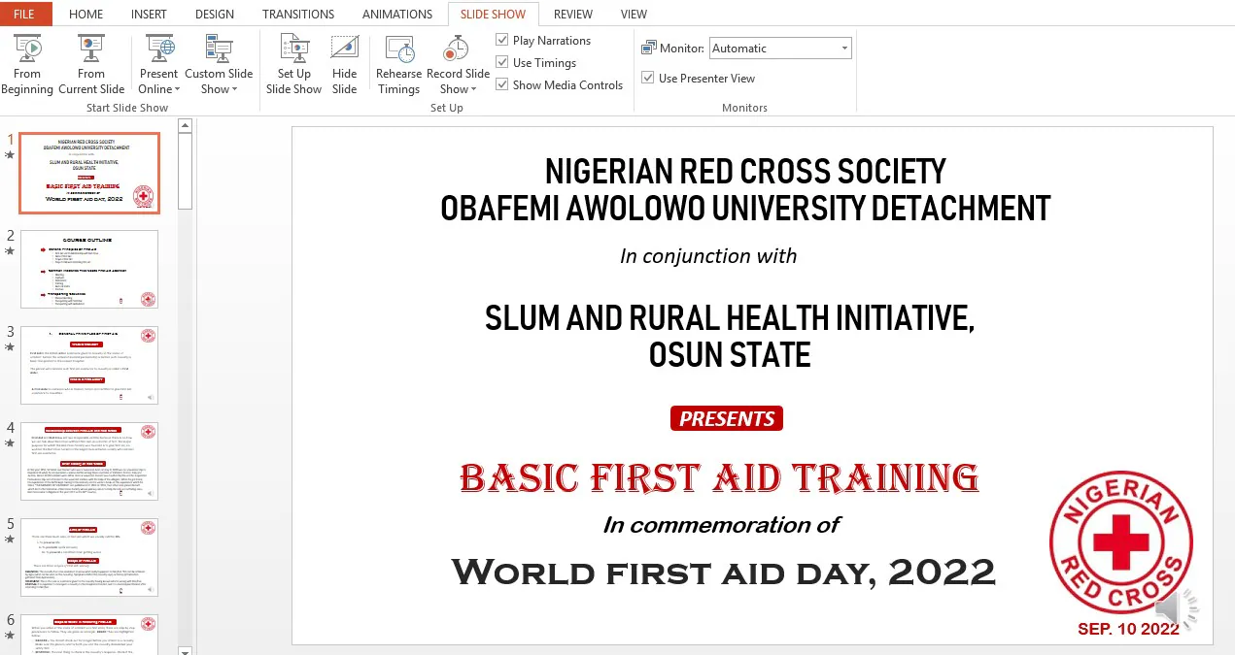Click 'OBAFEMI AWOLOWO UNIVERSITY DETACHMENT' text
The image size is (1235, 655).
(745, 209)
